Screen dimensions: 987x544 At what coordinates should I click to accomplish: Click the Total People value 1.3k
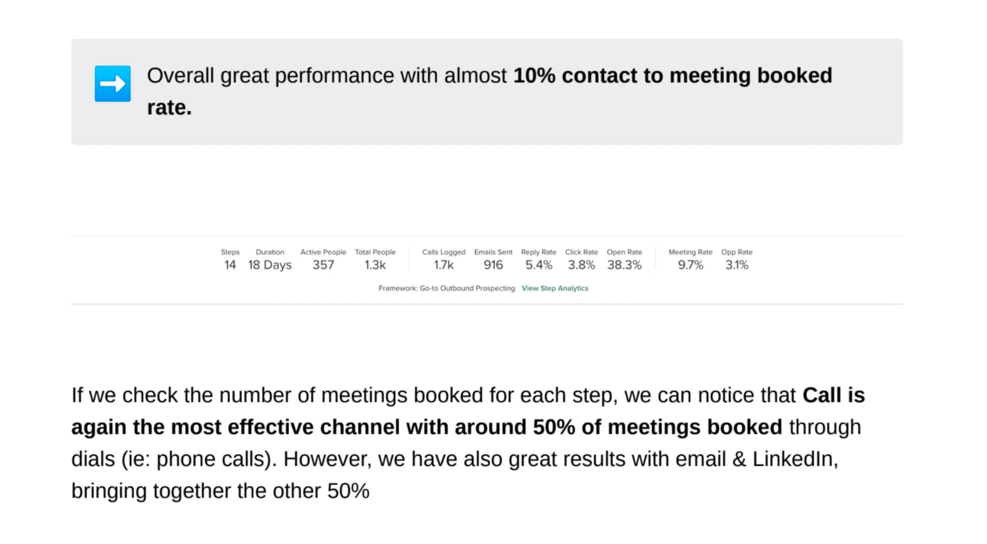tap(375, 265)
